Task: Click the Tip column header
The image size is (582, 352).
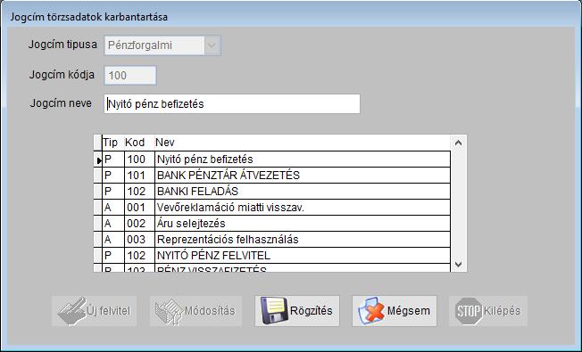Action: (112, 143)
